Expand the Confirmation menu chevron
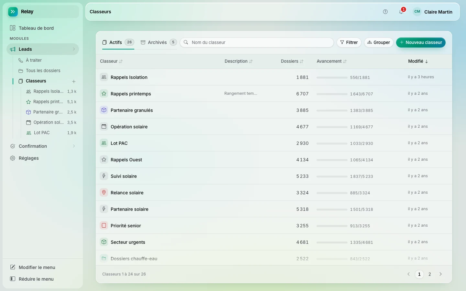Image resolution: width=466 pixels, height=291 pixels. [x=74, y=146]
